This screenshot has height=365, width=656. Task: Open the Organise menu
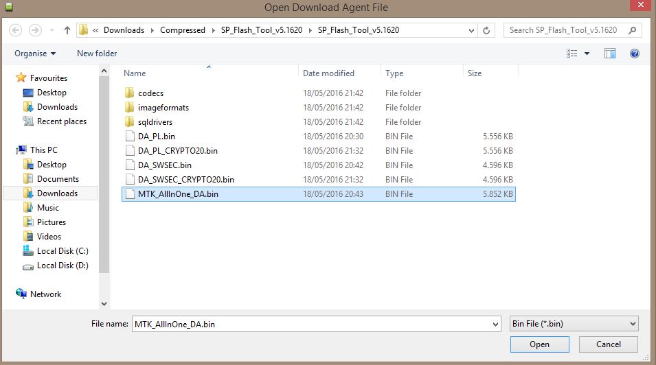click(35, 54)
